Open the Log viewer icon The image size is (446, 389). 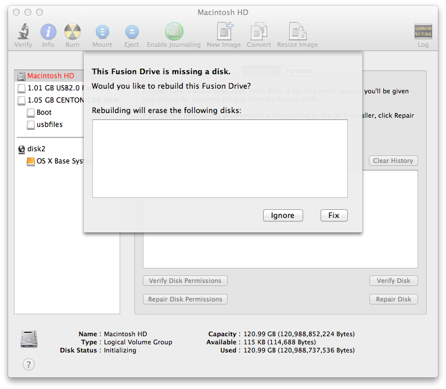(x=423, y=31)
